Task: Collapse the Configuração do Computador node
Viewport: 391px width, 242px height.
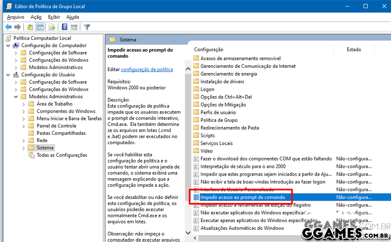Action: (9, 46)
